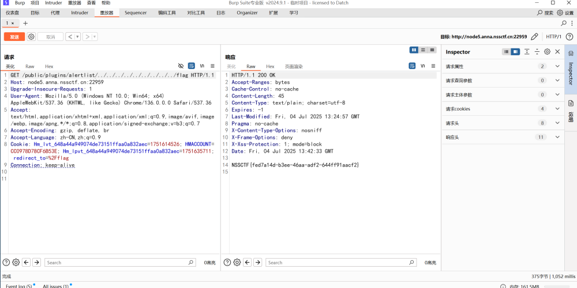Open history dropdown beside the back arrow

coord(78,37)
